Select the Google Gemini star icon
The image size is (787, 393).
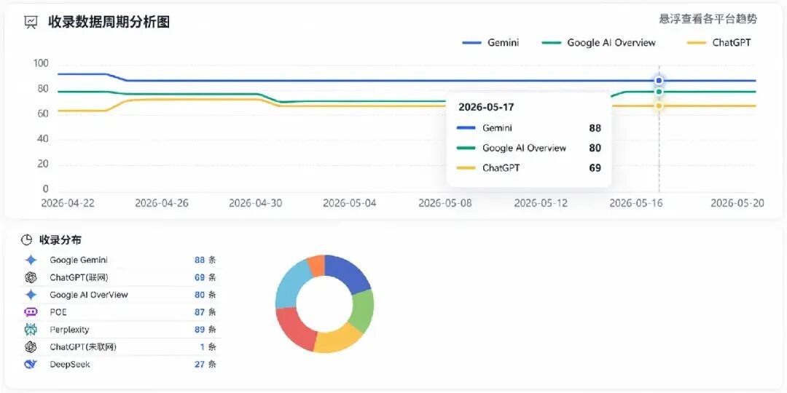(x=31, y=260)
